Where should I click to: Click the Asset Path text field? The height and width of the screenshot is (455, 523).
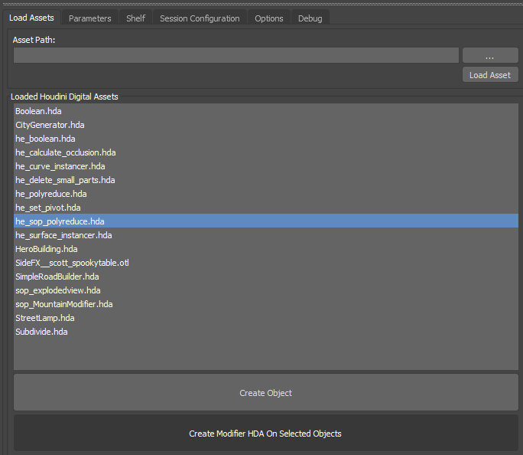click(x=236, y=55)
